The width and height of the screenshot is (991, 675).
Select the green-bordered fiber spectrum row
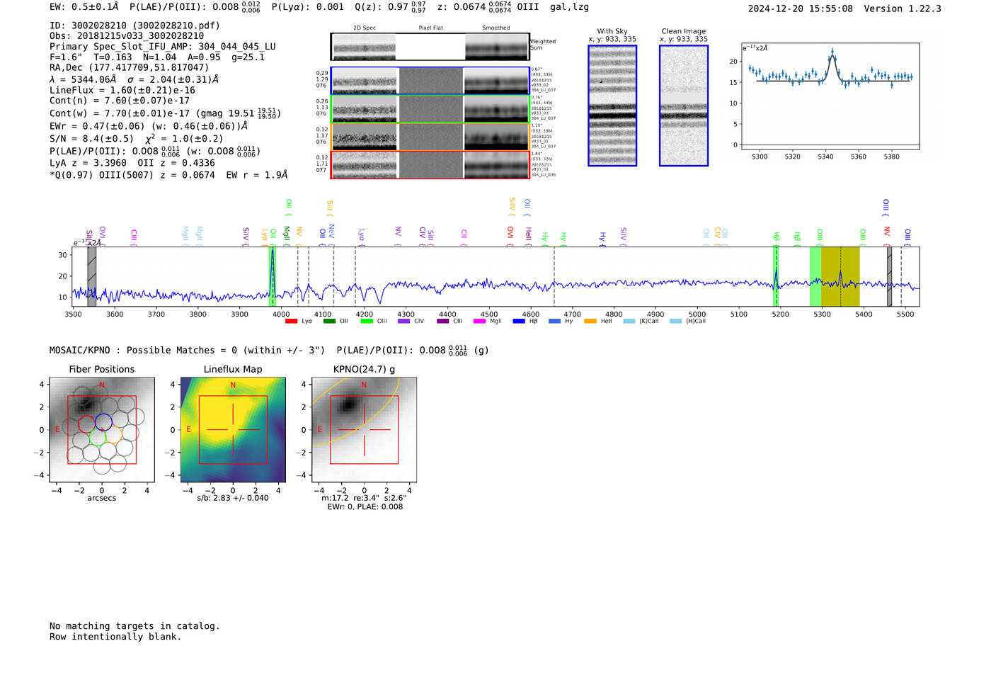pos(430,109)
